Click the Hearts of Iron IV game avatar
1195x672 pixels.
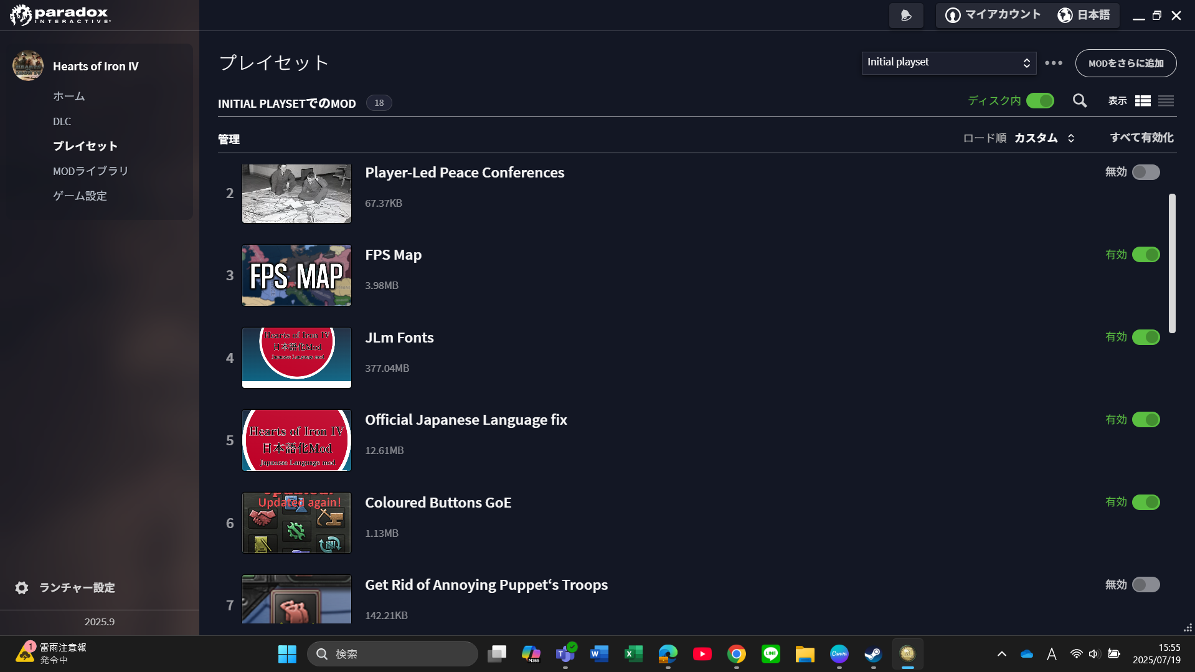[28, 65]
